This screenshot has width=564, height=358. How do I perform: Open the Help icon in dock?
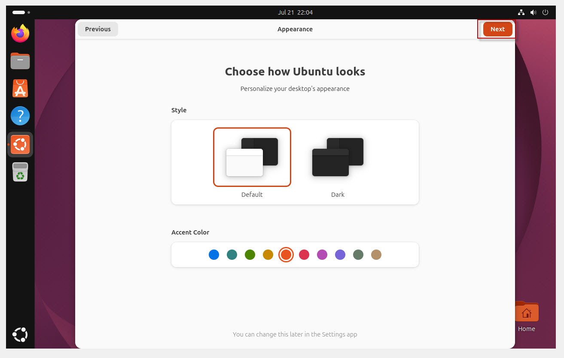coord(20,116)
